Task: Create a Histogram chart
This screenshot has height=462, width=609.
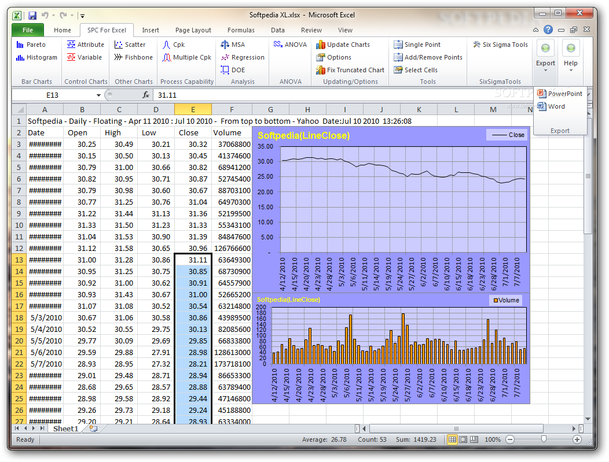Action: 36,57
